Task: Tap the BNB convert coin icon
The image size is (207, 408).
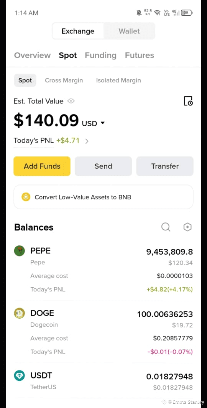Action: click(26, 197)
